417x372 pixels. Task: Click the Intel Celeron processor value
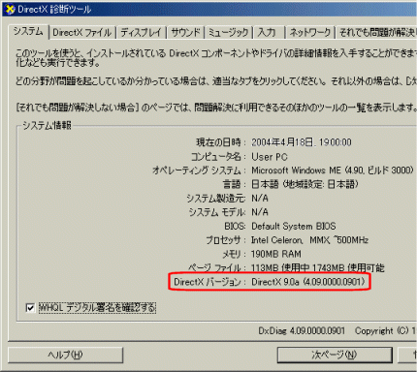point(309,240)
